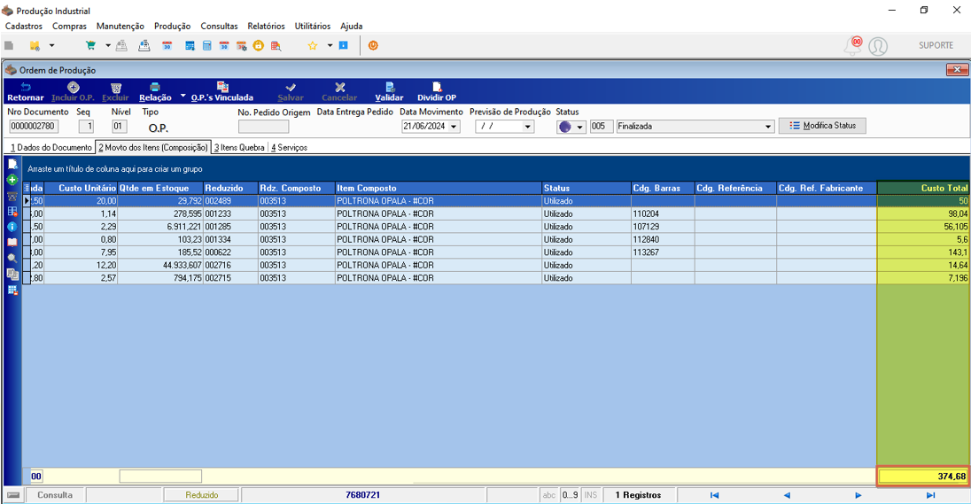Click the orange power icon
The width and height of the screenshot is (971, 504).
373,45
